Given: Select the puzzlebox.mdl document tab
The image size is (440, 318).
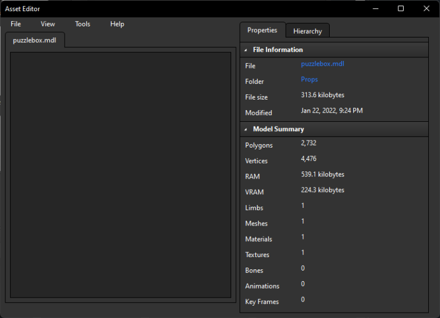Looking at the screenshot, I should click(35, 40).
